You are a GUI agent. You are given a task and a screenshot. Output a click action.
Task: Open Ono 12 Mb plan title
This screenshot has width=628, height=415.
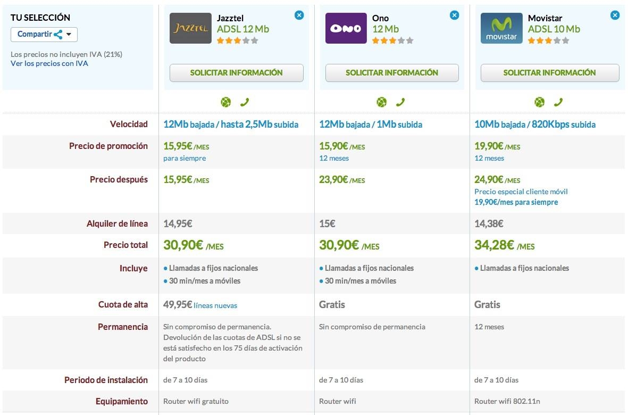(386, 29)
